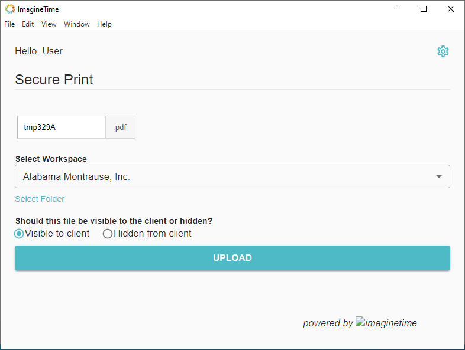Open the Alabama Montrause, Inc. workspace dropdown
Image resolution: width=465 pixels, height=350 pixels.
coord(225,176)
